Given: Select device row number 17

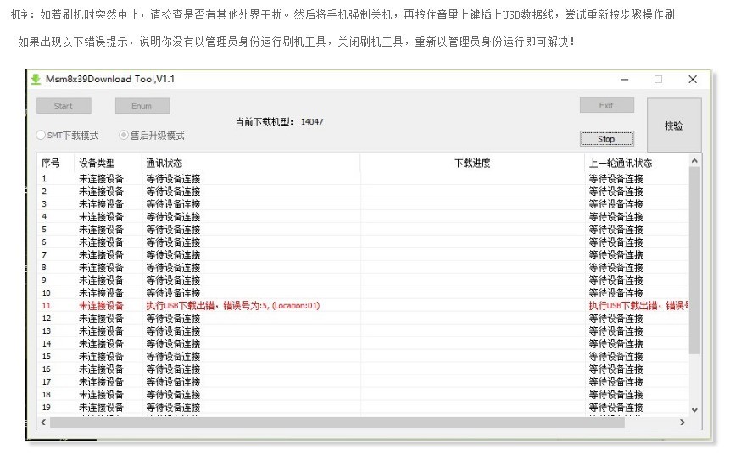Looking at the screenshot, I should (363, 382).
